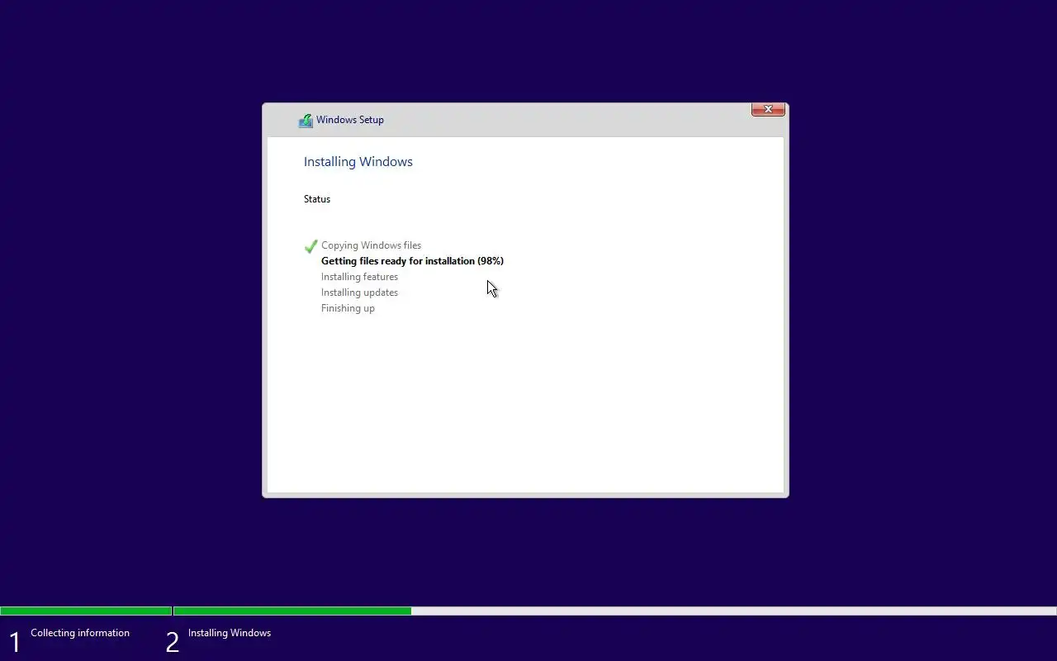Click the "Installing Windows" dialog heading
Image resolution: width=1057 pixels, height=661 pixels.
pos(358,162)
